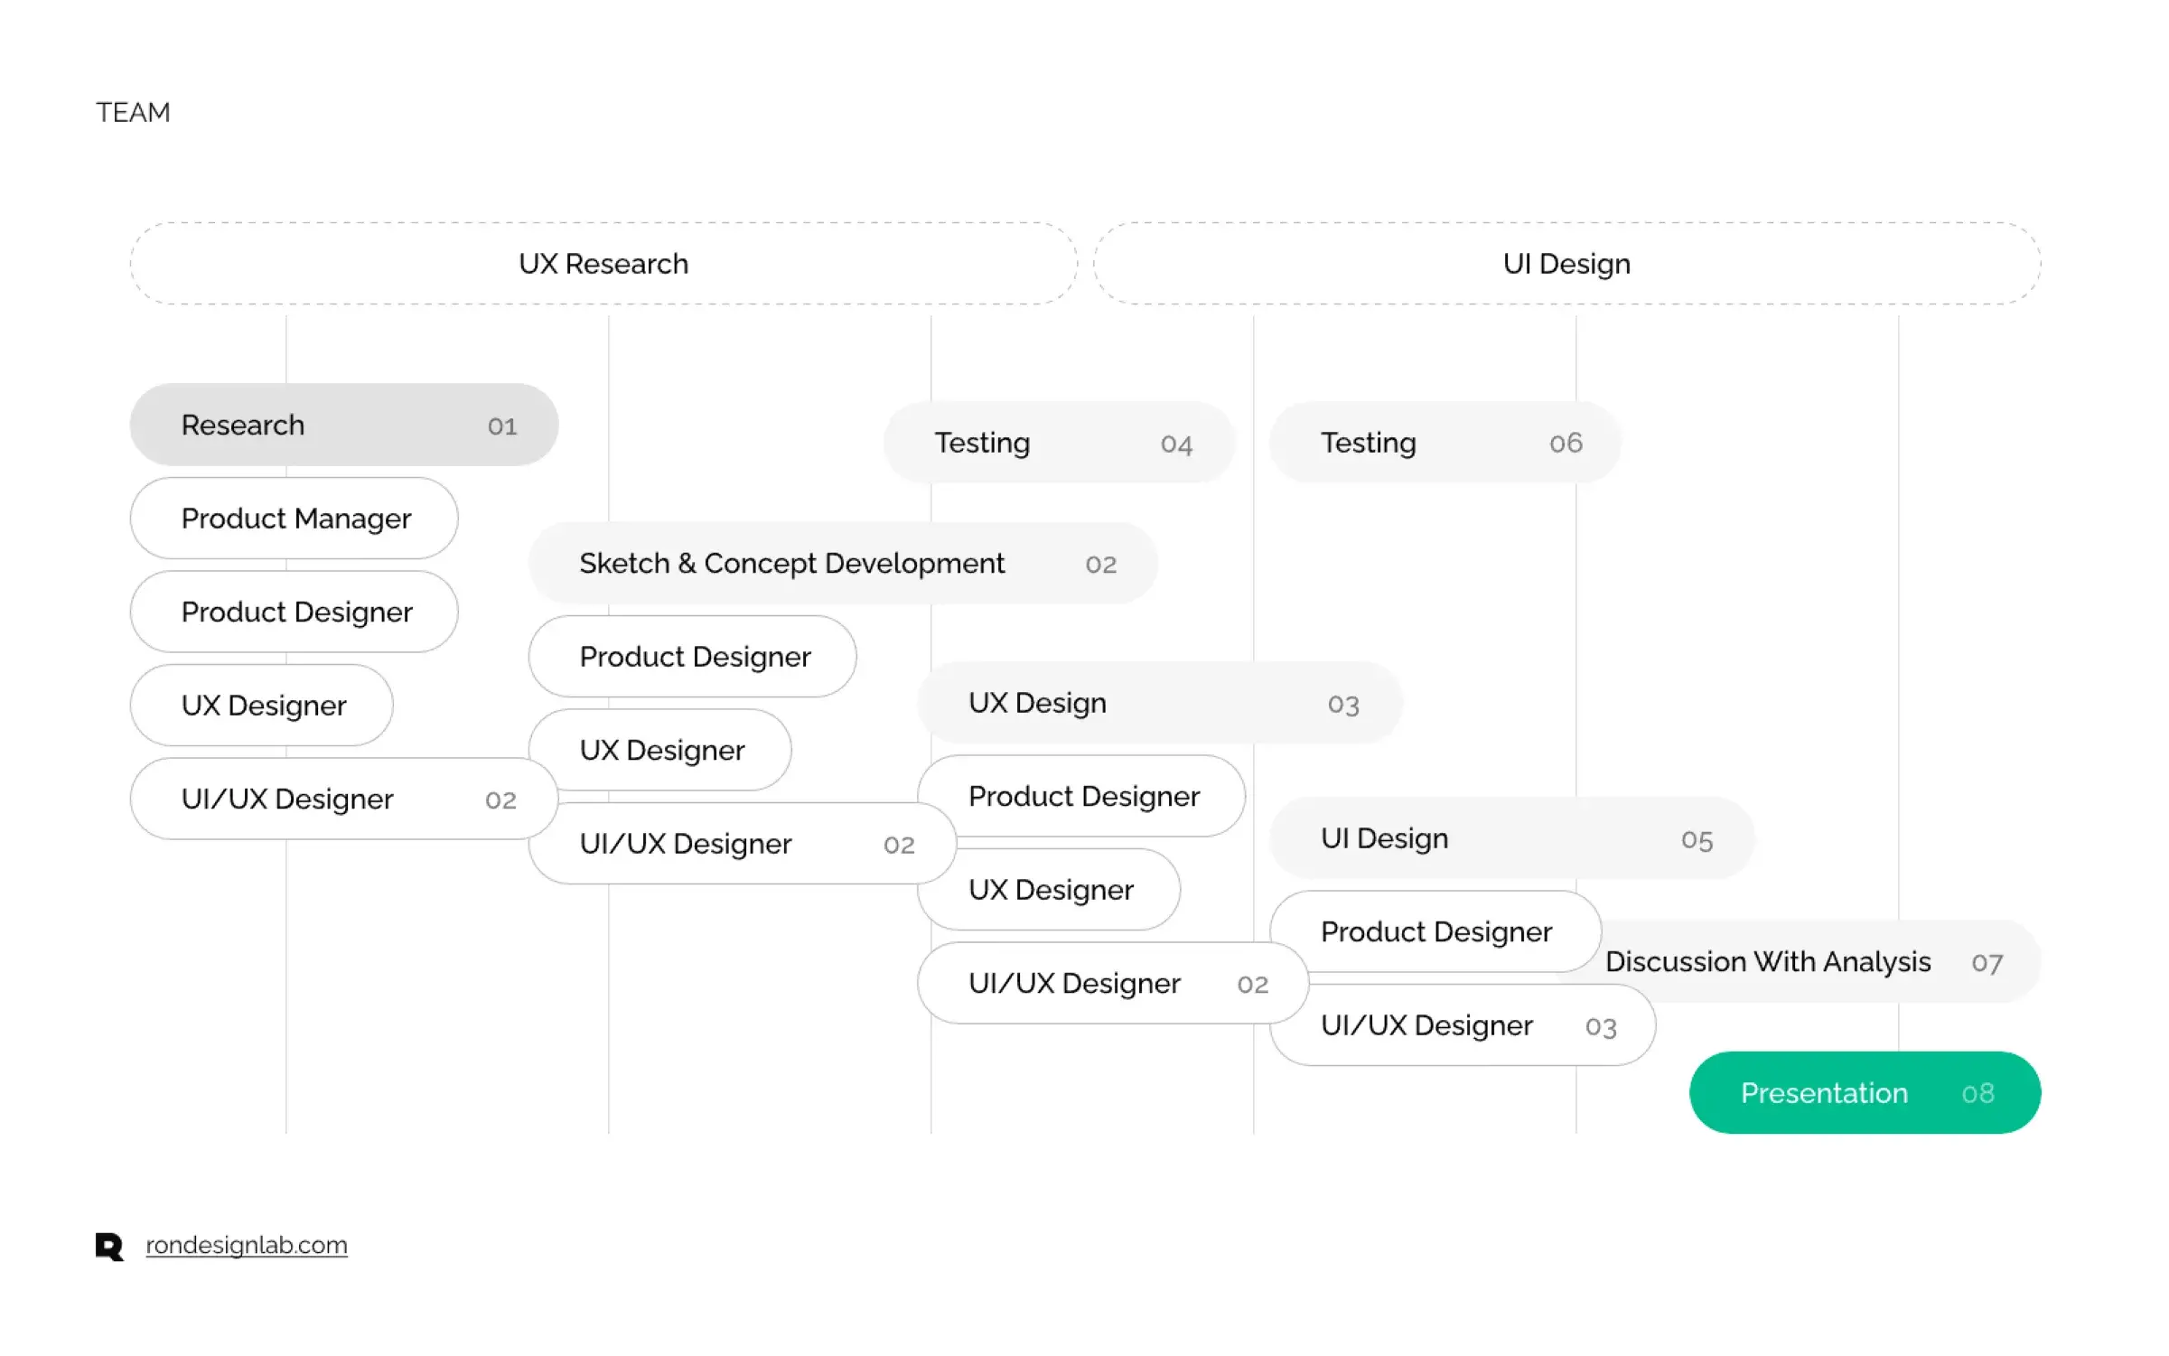
Task: Click the Testing 04 stage pill
Action: point(1059,443)
